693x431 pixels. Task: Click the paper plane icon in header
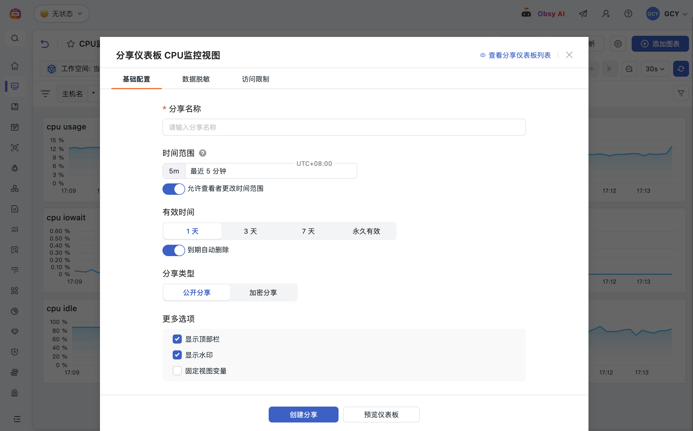[583, 14]
